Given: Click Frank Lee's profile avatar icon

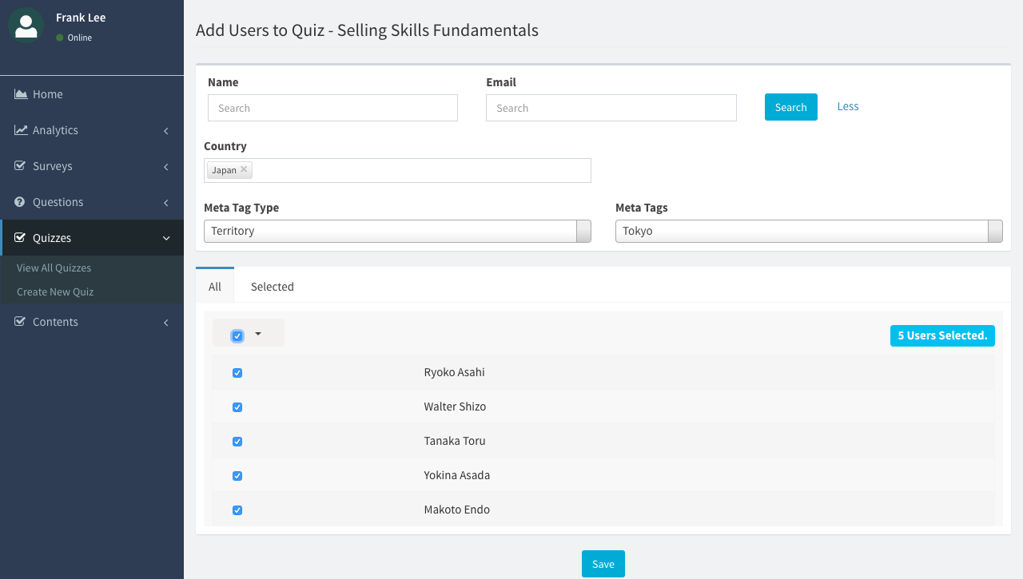Looking at the screenshot, I should point(26,26).
